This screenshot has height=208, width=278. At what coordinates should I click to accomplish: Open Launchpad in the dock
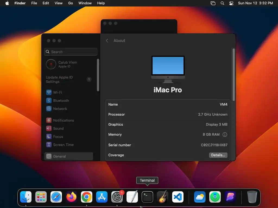tap(41, 197)
